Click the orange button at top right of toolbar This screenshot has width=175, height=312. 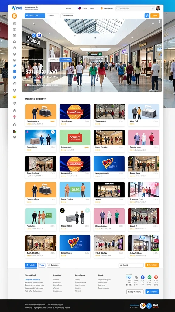155,16
